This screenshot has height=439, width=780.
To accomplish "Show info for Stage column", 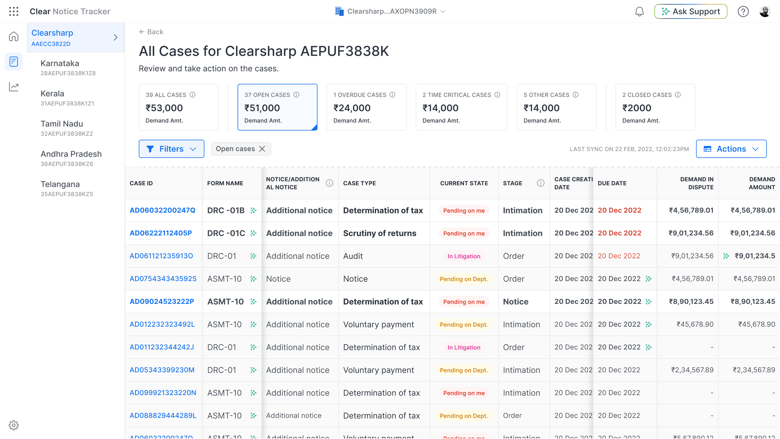I will pyautogui.click(x=540, y=183).
